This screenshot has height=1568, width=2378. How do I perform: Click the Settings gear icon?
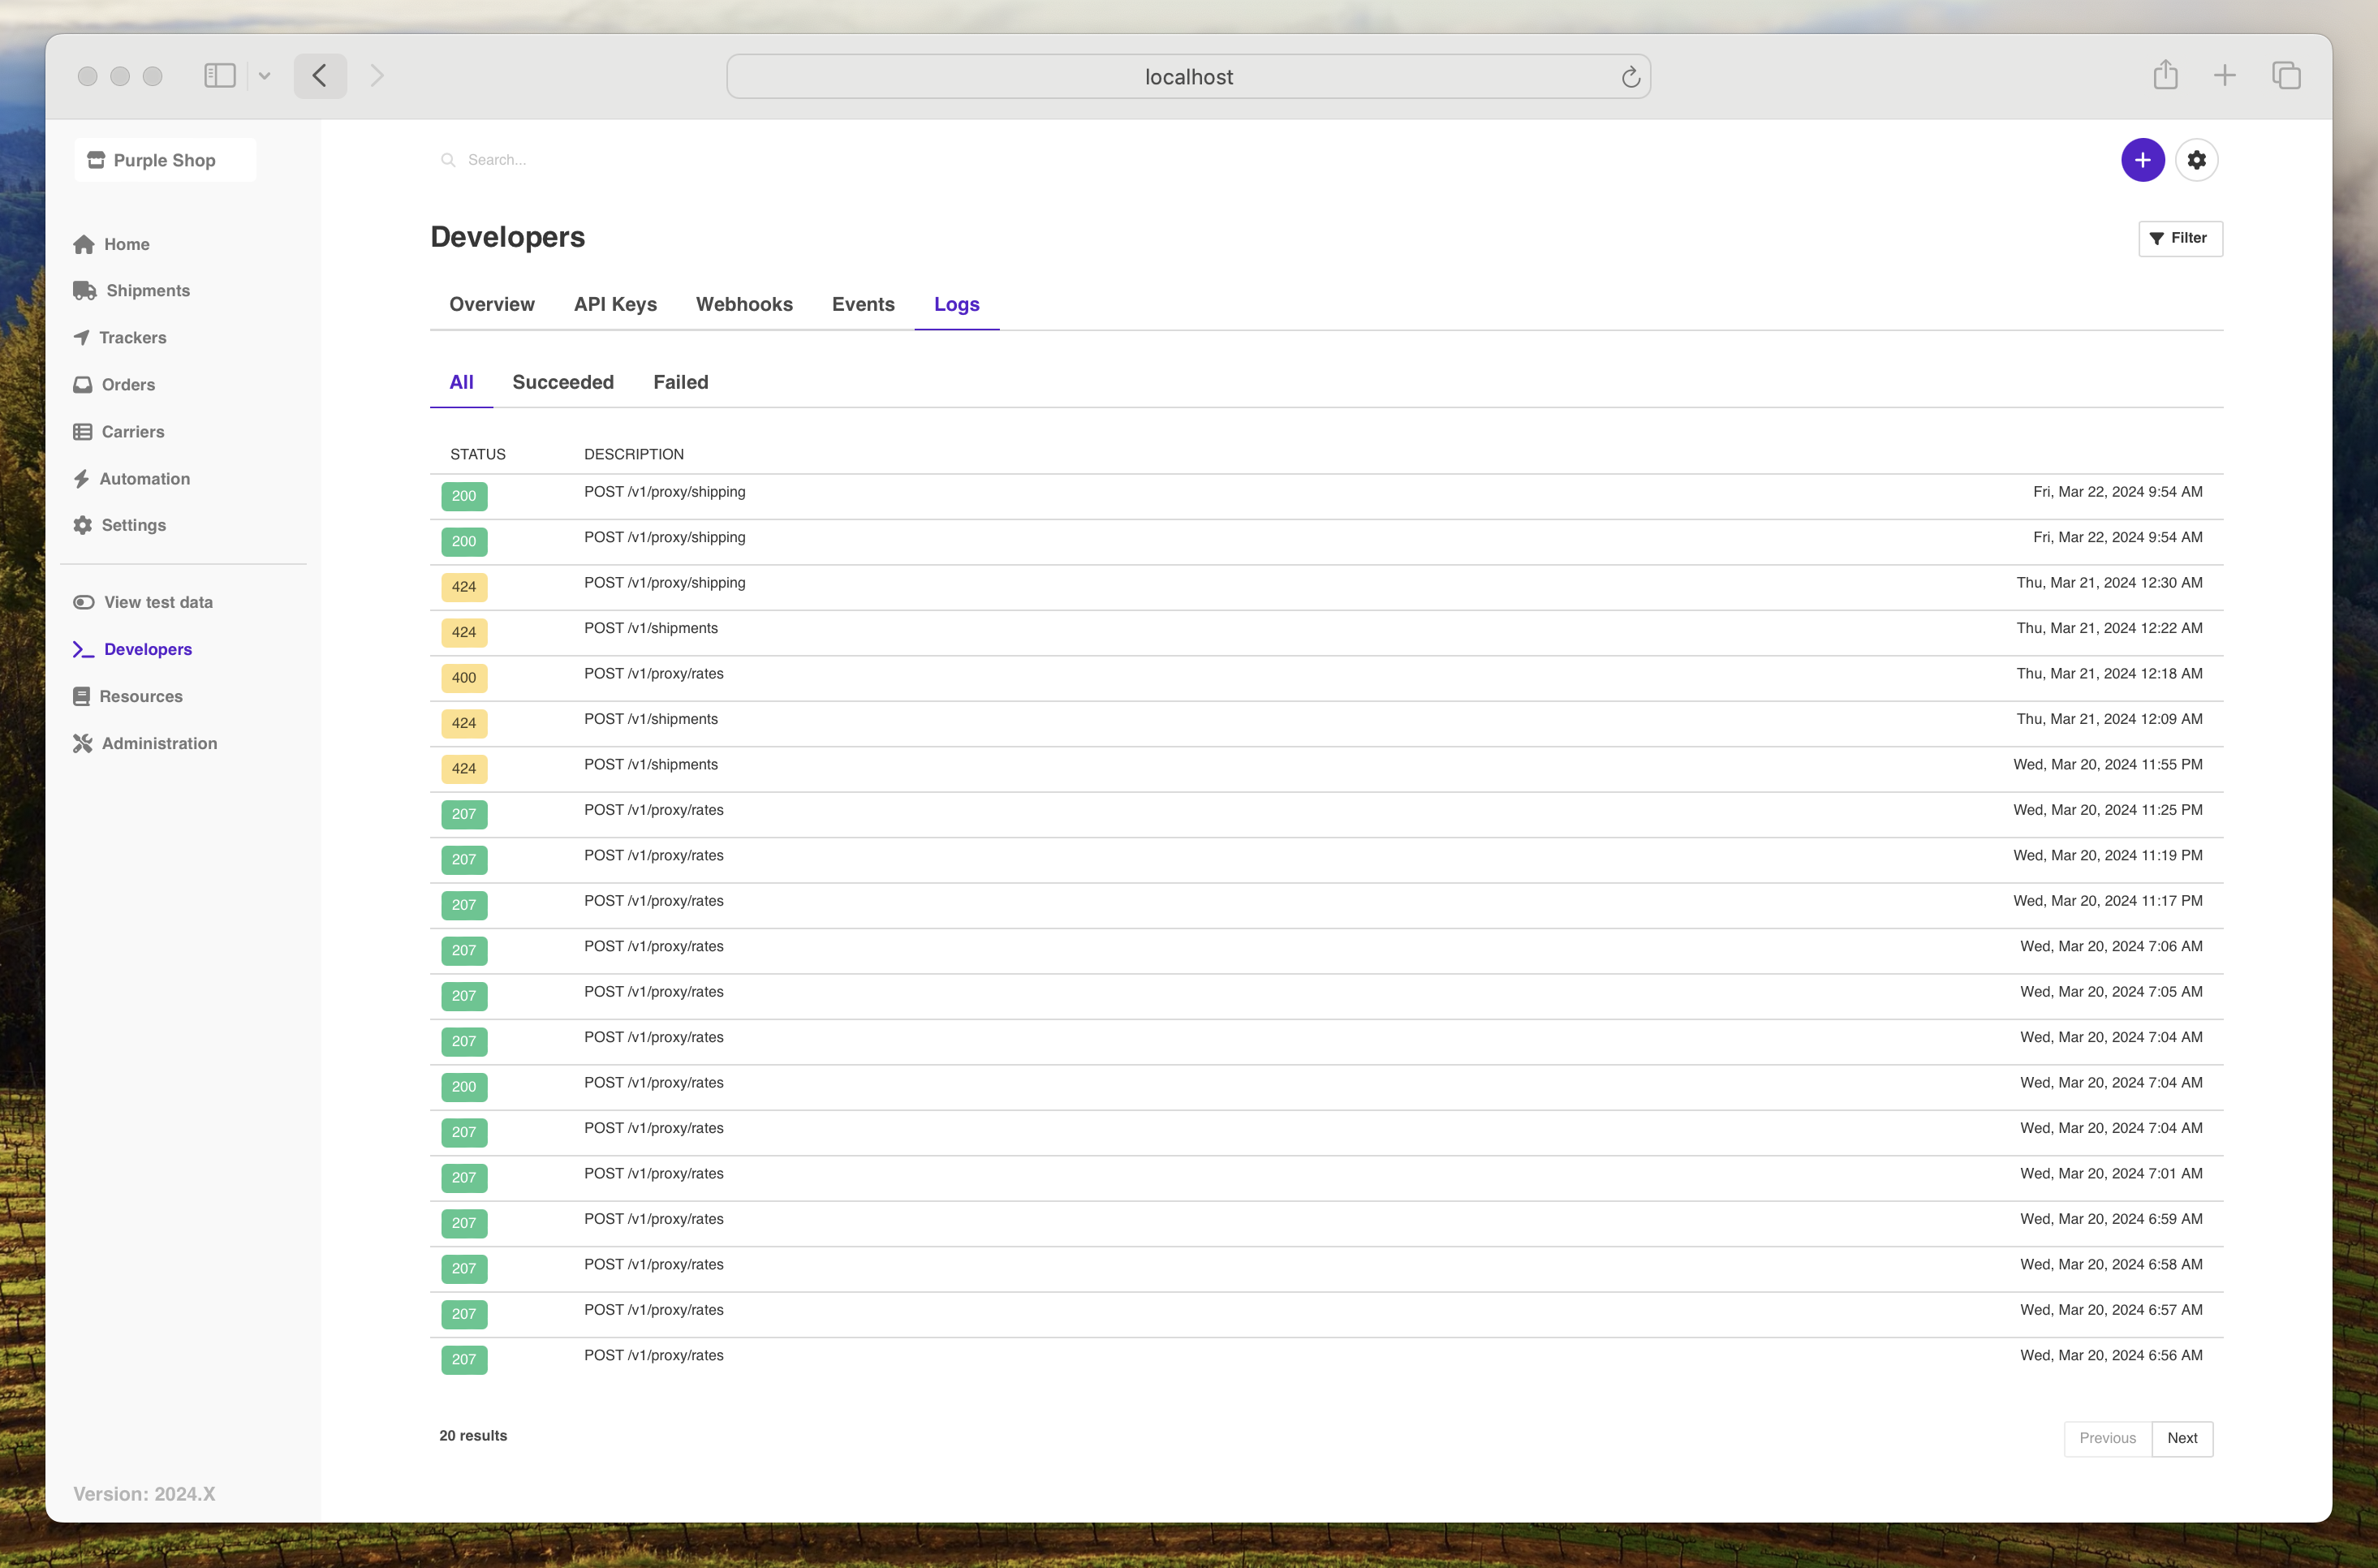pyautogui.click(x=2198, y=159)
